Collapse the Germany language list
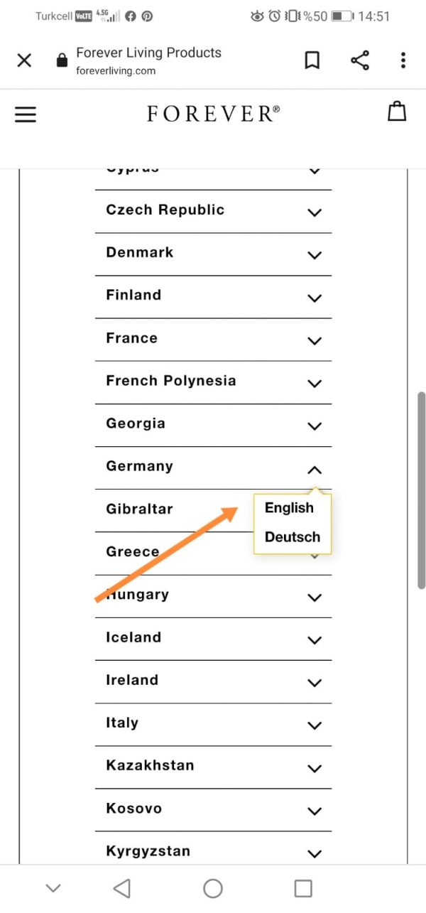Screen dimensions: 426x913 [x=315, y=470]
